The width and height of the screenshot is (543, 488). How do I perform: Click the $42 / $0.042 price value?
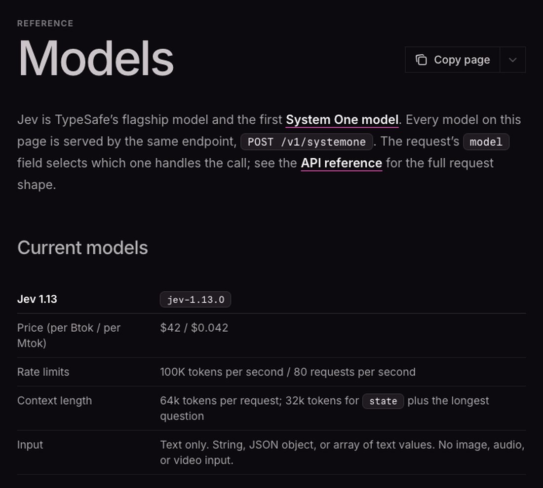point(194,328)
